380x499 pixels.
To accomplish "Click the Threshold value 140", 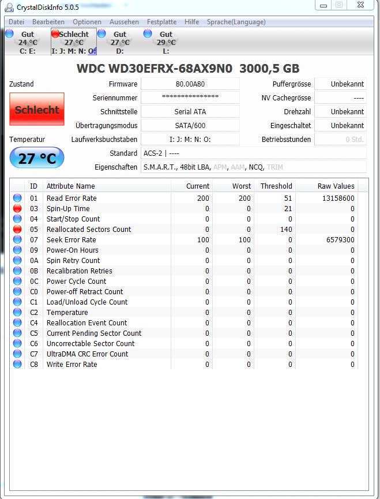I will (x=286, y=230).
